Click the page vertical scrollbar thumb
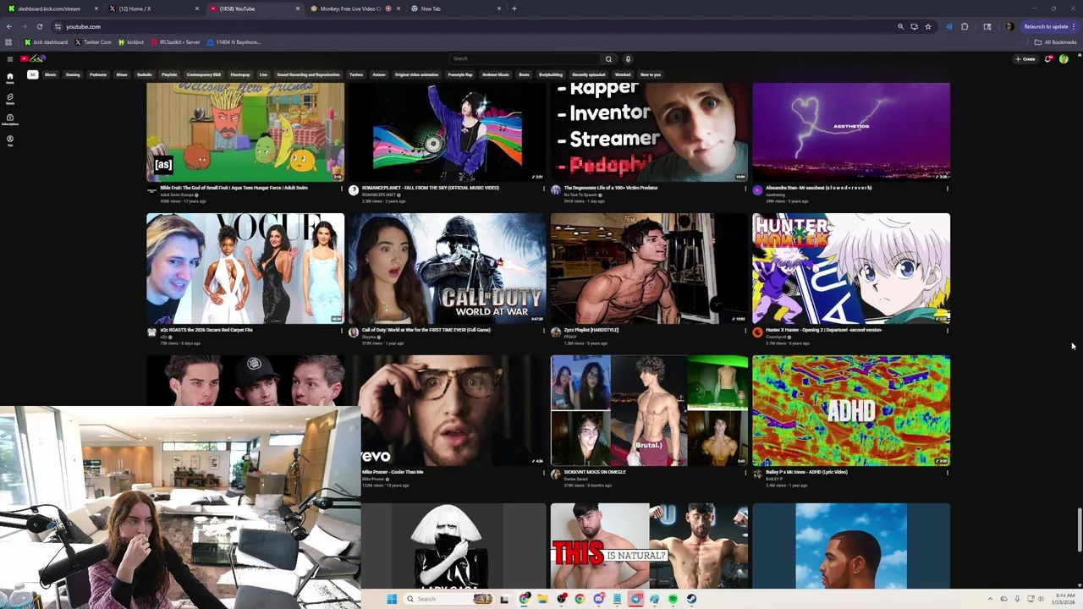This screenshot has height=609, width=1083. tap(1079, 530)
